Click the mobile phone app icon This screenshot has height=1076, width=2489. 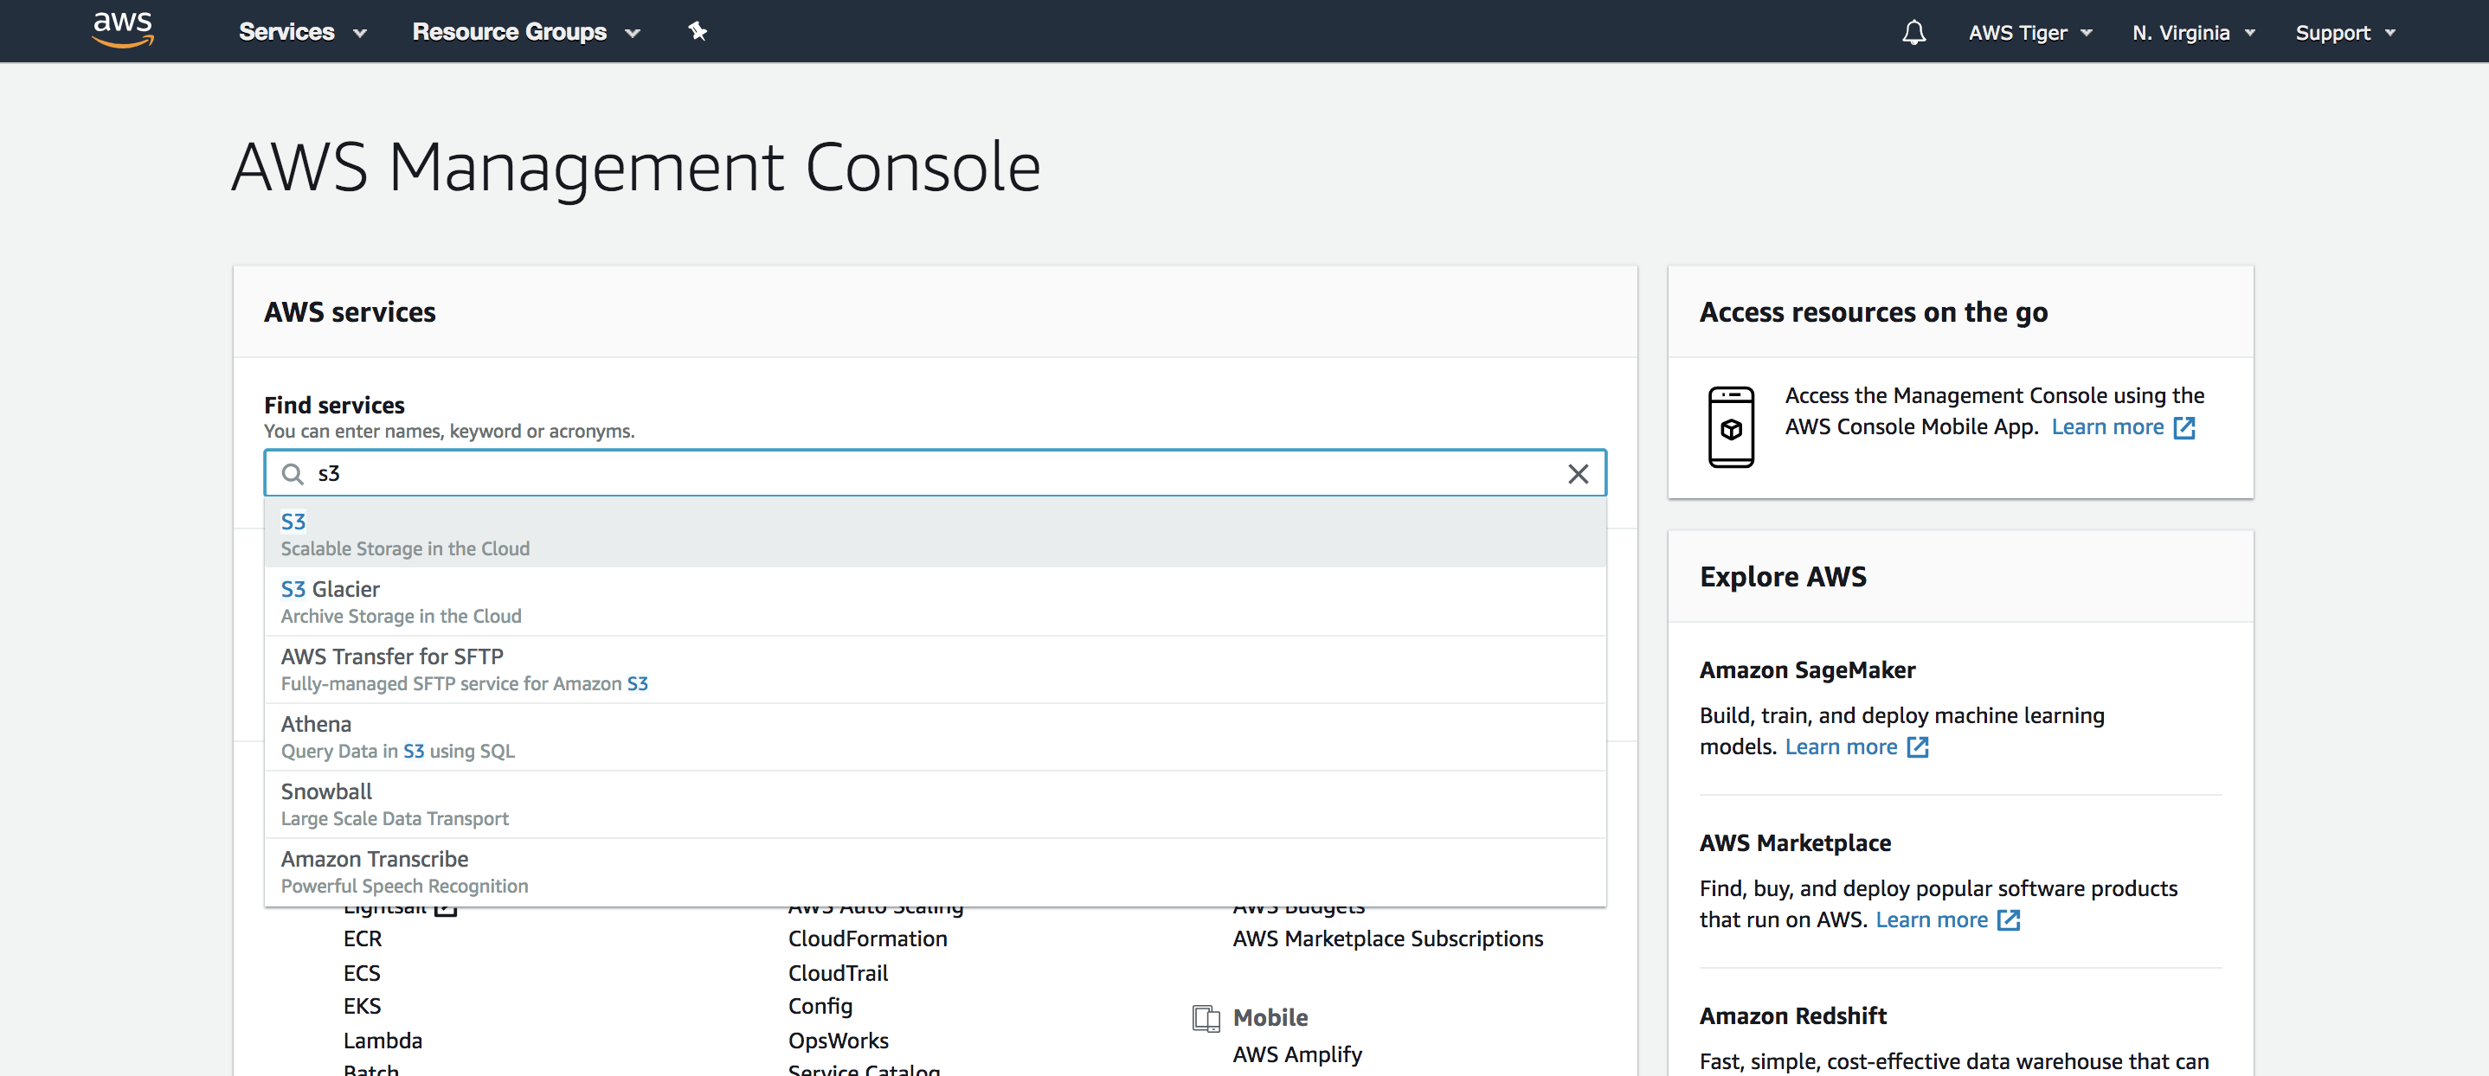pyautogui.click(x=1731, y=427)
